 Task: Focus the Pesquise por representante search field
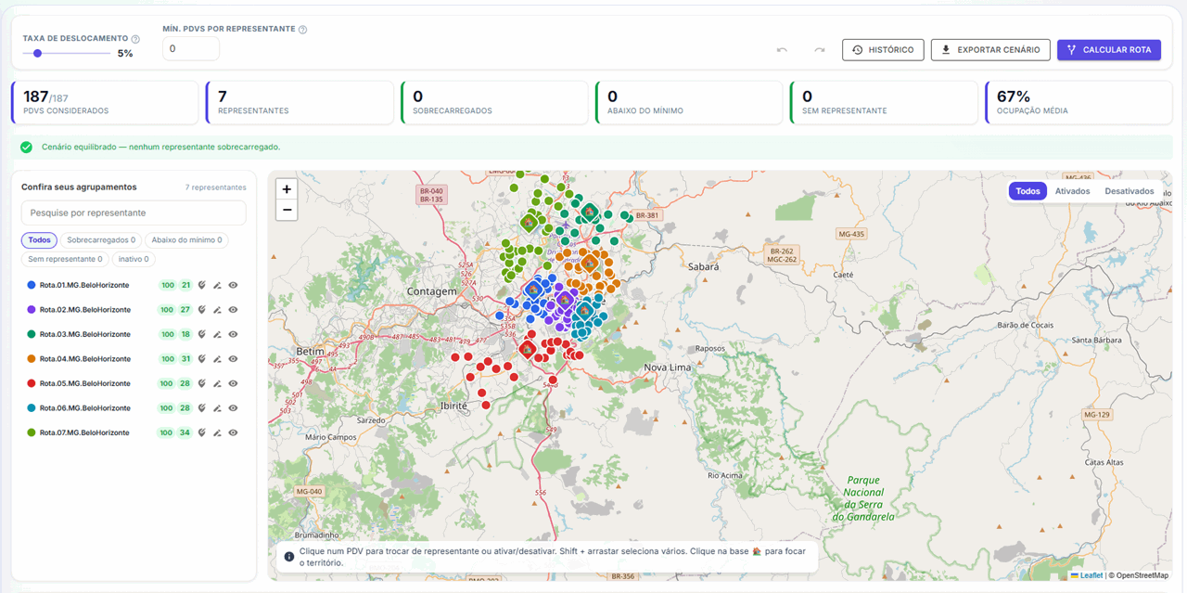134,213
